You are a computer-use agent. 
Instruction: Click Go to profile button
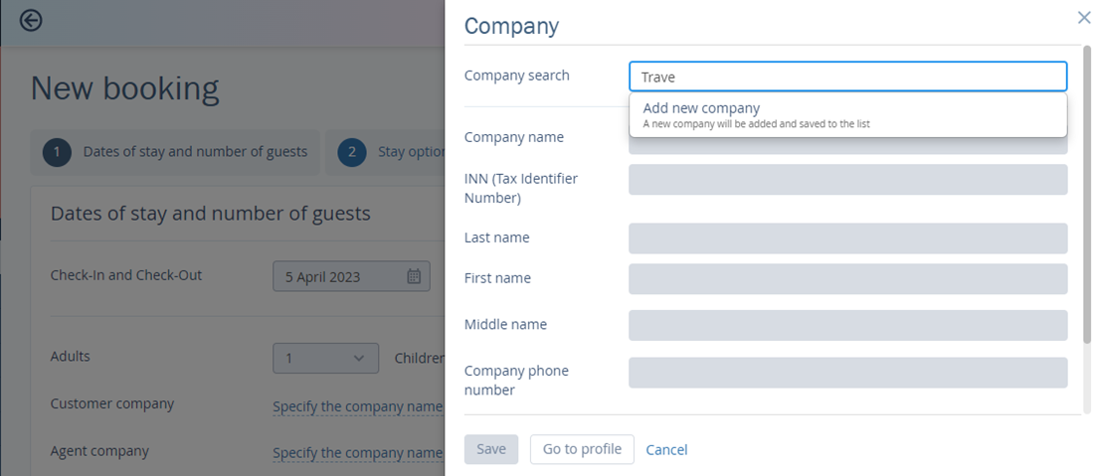point(582,449)
